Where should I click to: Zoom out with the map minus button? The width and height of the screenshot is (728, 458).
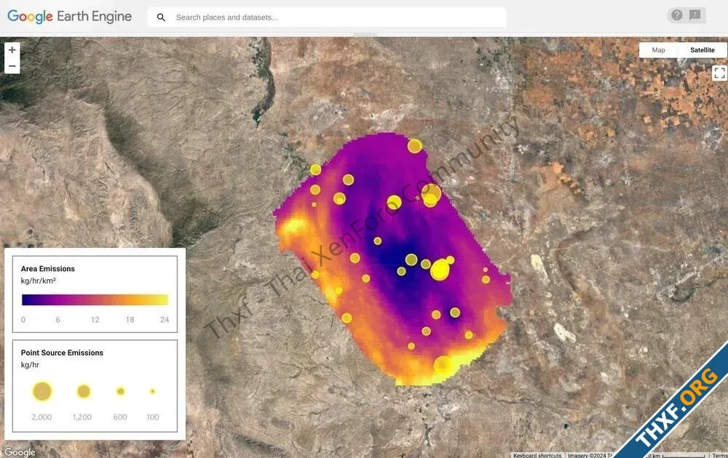click(x=12, y=66)
